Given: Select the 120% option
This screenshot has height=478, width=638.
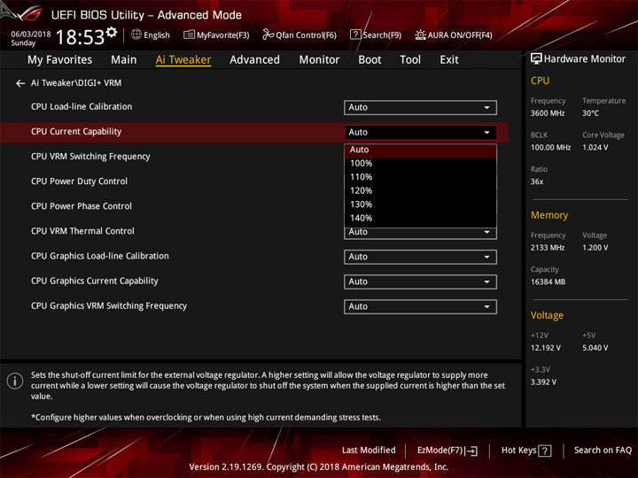Looking at the screenshot, I should click(420, 190).
